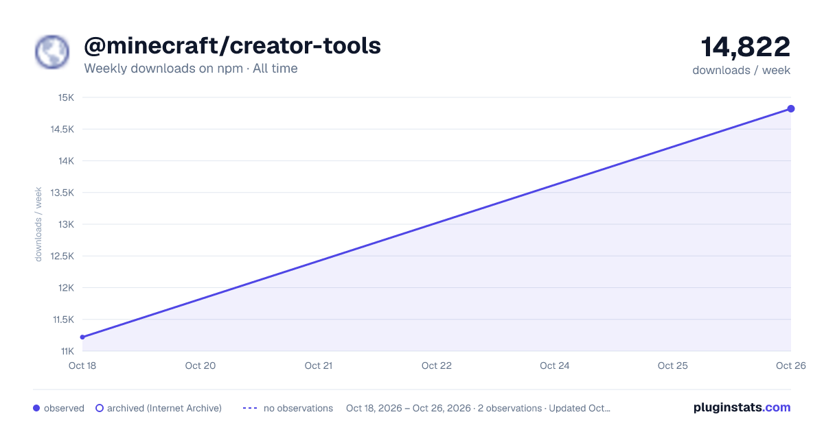The height and width of the screenshot is (432, 824).
Task: Click the 11K y-axis label
Action: (x=67, y=351)
